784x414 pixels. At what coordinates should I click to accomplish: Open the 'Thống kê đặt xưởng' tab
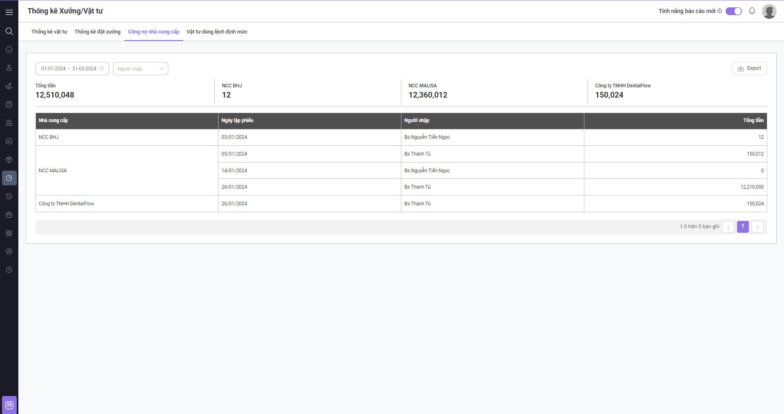pyautogui.click(x=97, y=32)
